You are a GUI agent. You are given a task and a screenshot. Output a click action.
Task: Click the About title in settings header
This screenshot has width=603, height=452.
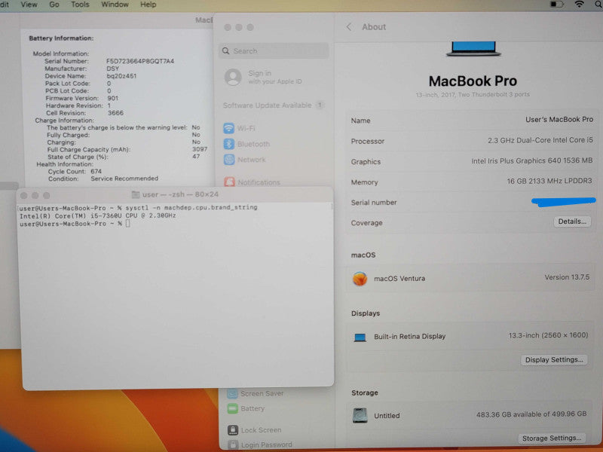(x=374, y=27)
